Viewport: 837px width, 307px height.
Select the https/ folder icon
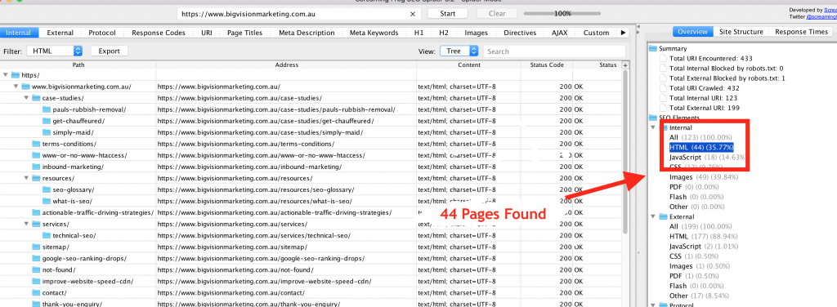tap(15, 75)
